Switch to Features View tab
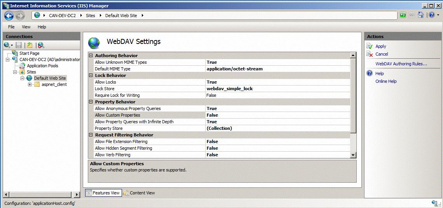The height and width of the screenshot is (208, 443). pos(103,193)
